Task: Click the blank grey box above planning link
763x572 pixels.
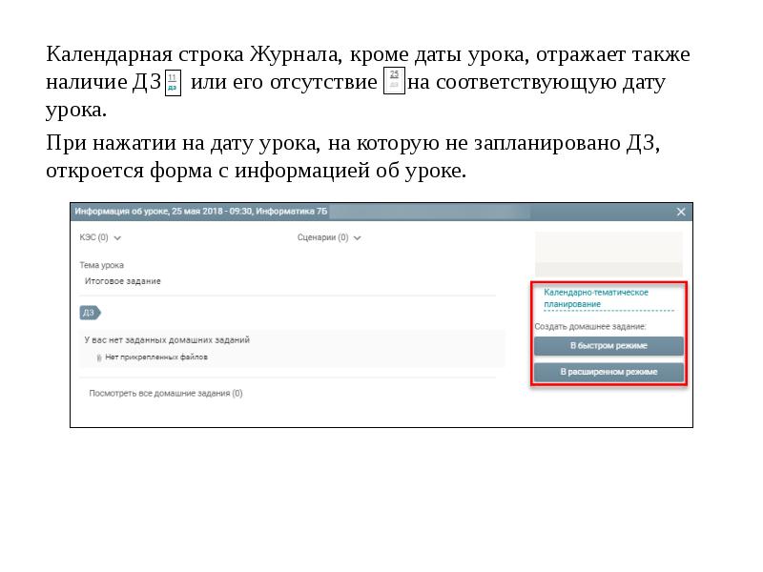Action: coord(608,253)
